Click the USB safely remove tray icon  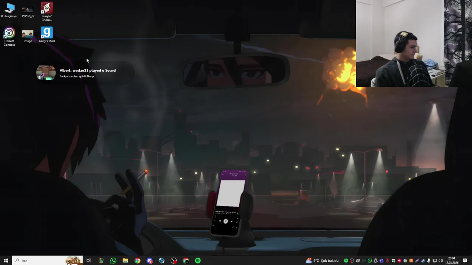pos(375,261)
